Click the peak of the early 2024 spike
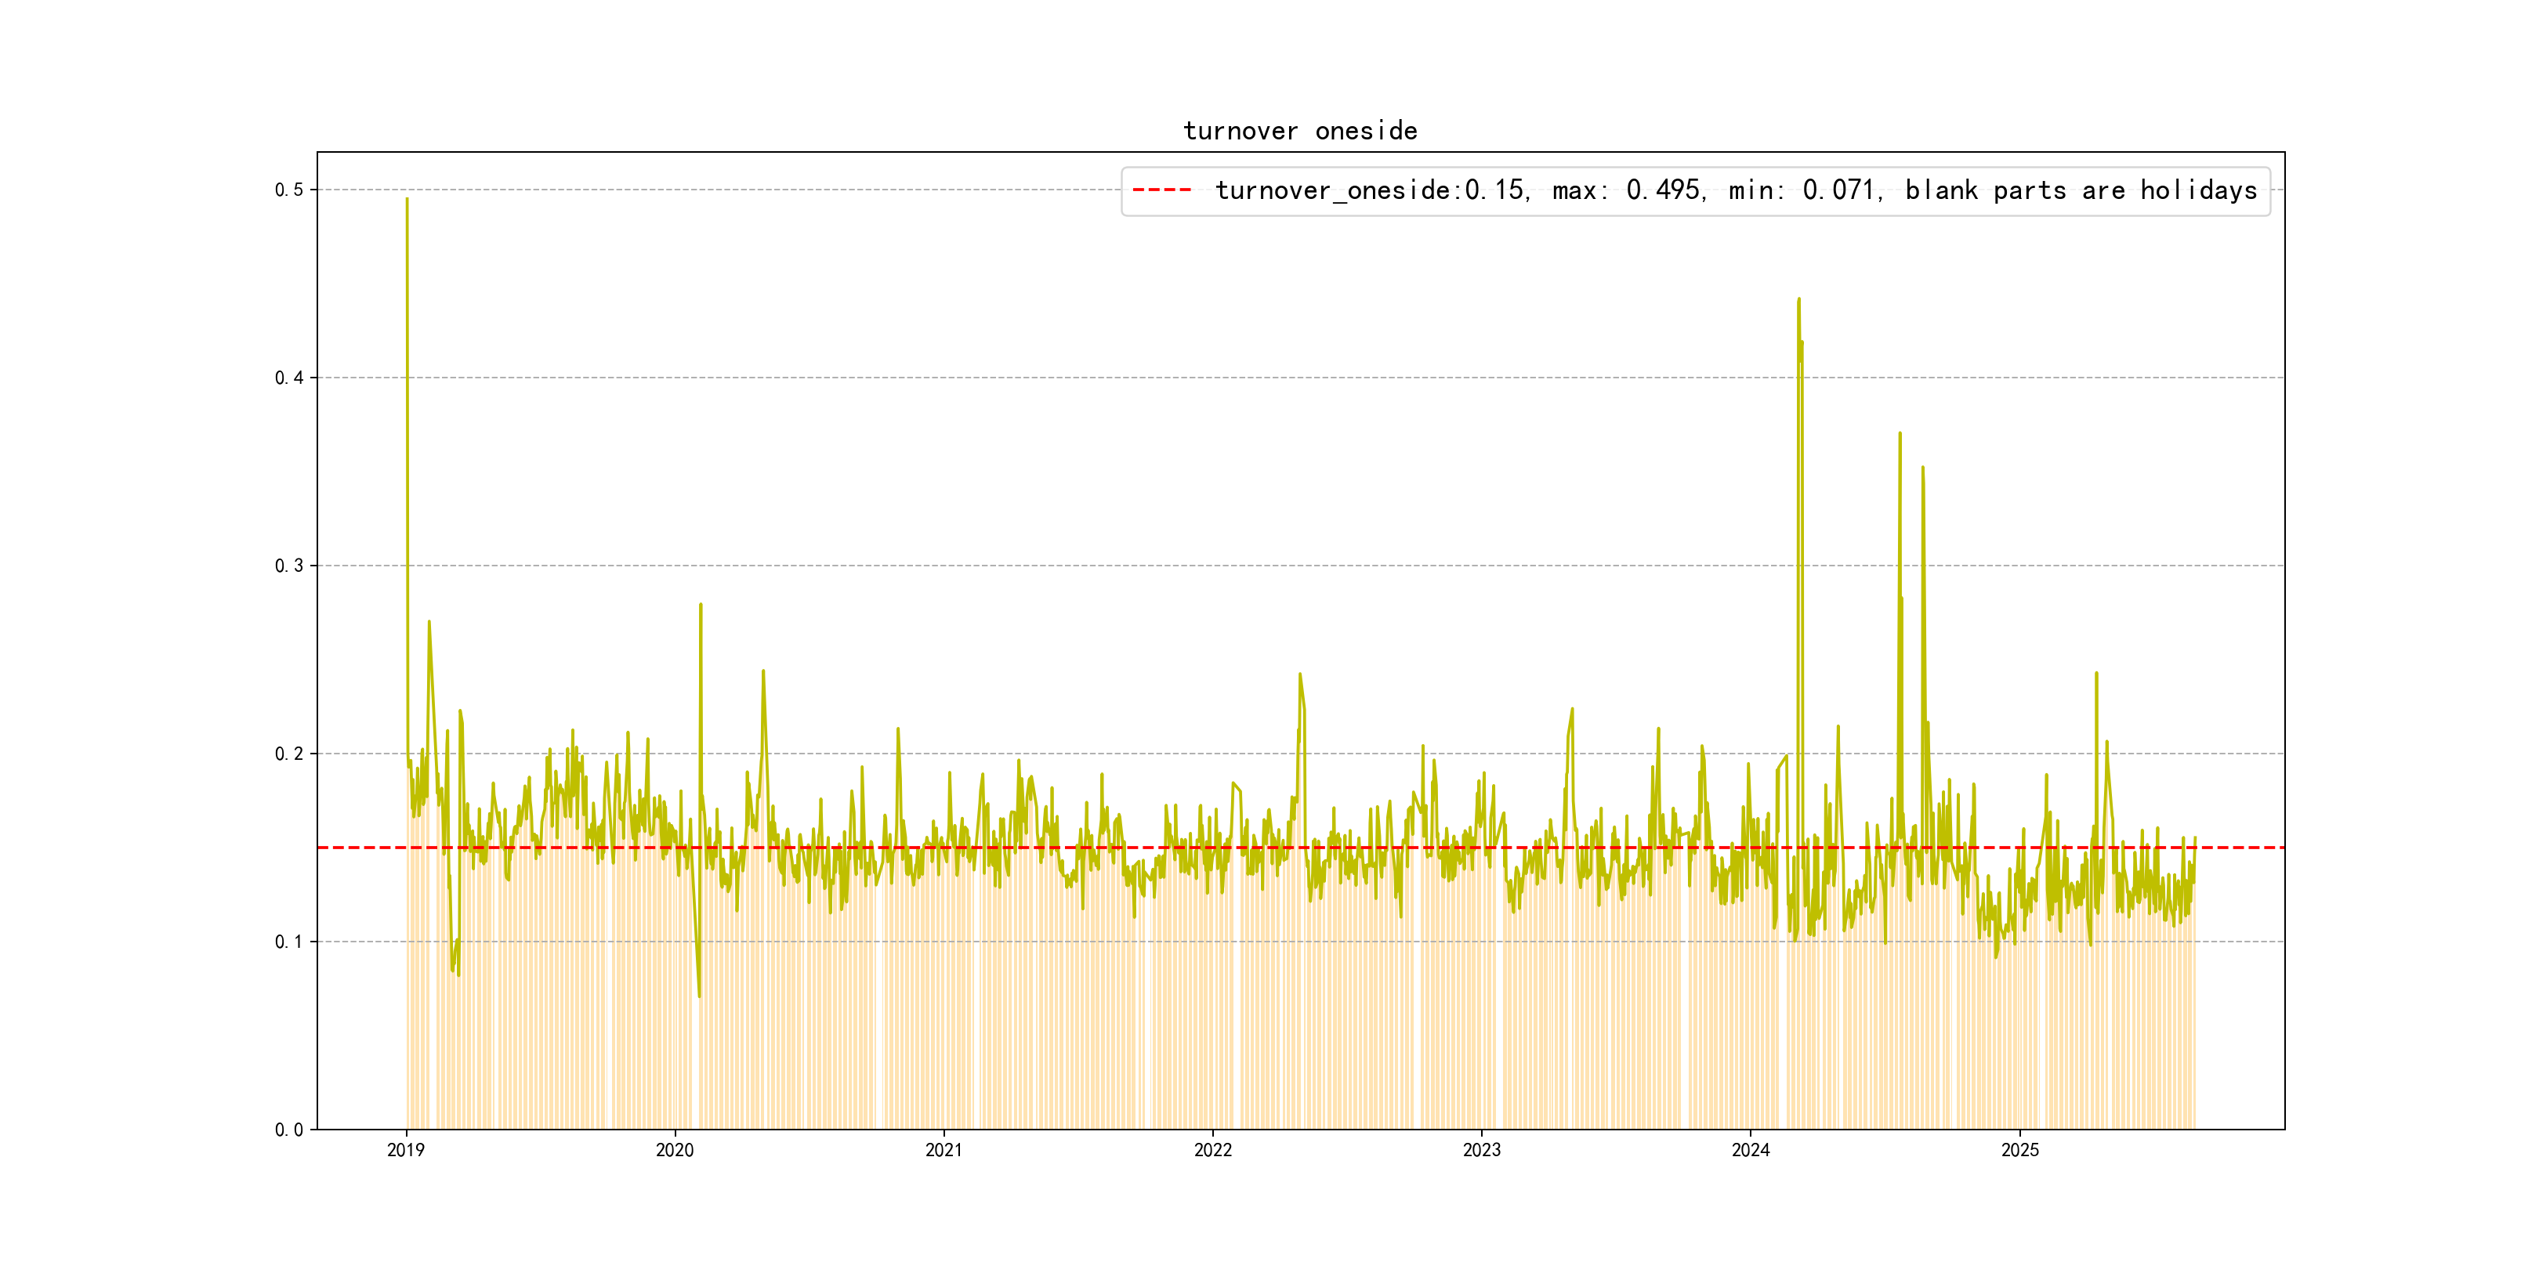Image resolution: width=2539 pixels, height=1269 pixels. (1798, 299)
